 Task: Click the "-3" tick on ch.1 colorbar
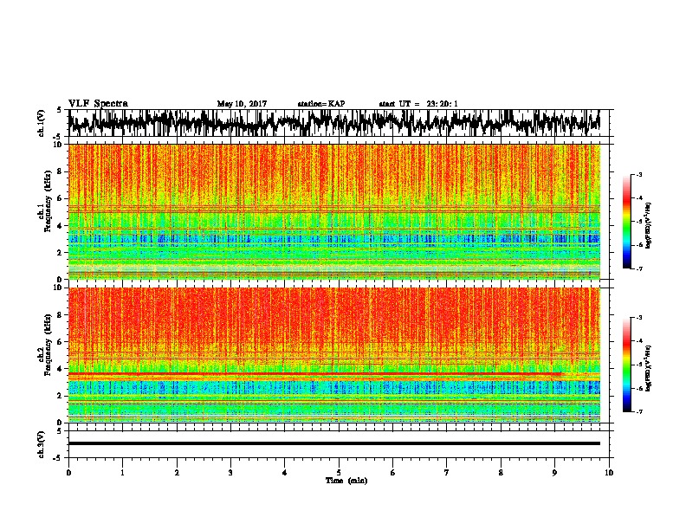(639, 174)
